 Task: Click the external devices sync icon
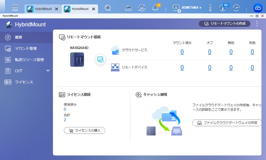pyautogui.click(x=142, y=8)
